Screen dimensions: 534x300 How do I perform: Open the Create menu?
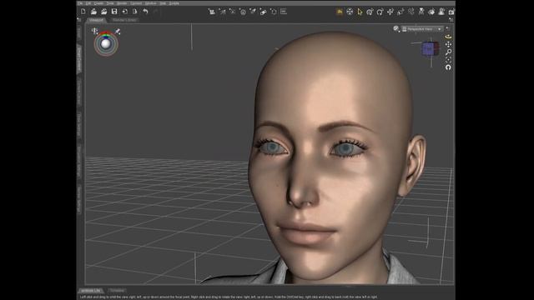[98, 3]
